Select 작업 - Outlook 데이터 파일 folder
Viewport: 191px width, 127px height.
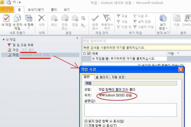[40, 55]
